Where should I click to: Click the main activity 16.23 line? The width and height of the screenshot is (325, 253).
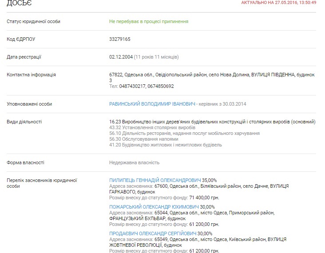tap(212, 122)
